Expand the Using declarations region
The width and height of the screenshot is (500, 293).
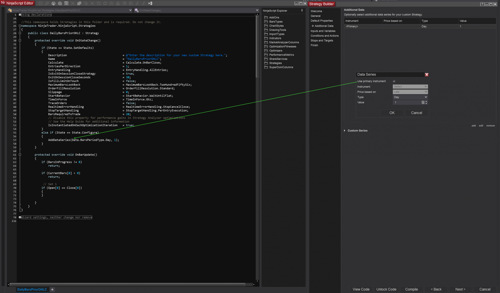coord(20,15)
